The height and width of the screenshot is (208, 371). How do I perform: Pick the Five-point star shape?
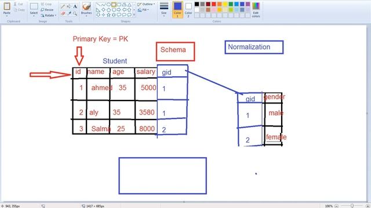(x=108, y=15)
